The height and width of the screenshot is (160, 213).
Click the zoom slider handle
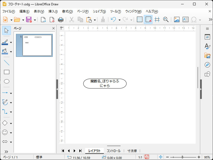[182, 157]
